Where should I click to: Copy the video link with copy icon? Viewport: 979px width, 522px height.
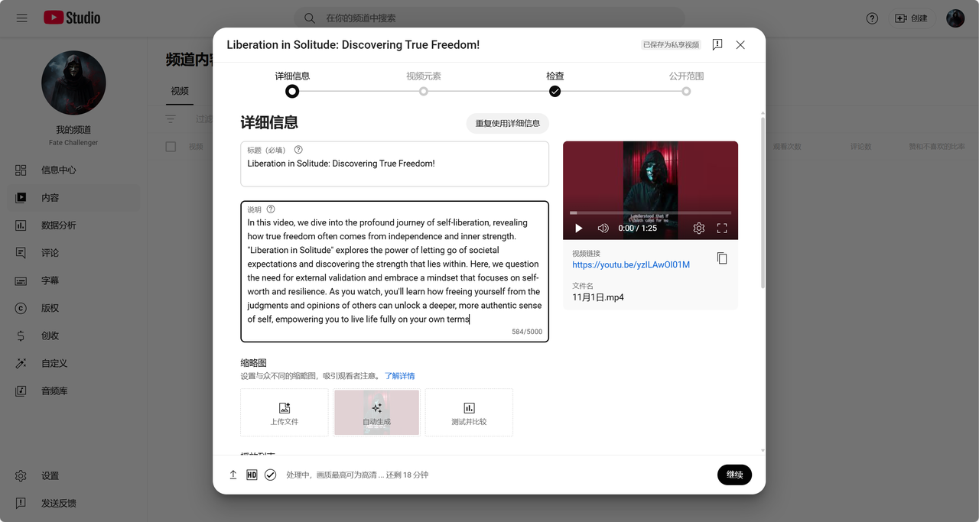pos(721,258)
